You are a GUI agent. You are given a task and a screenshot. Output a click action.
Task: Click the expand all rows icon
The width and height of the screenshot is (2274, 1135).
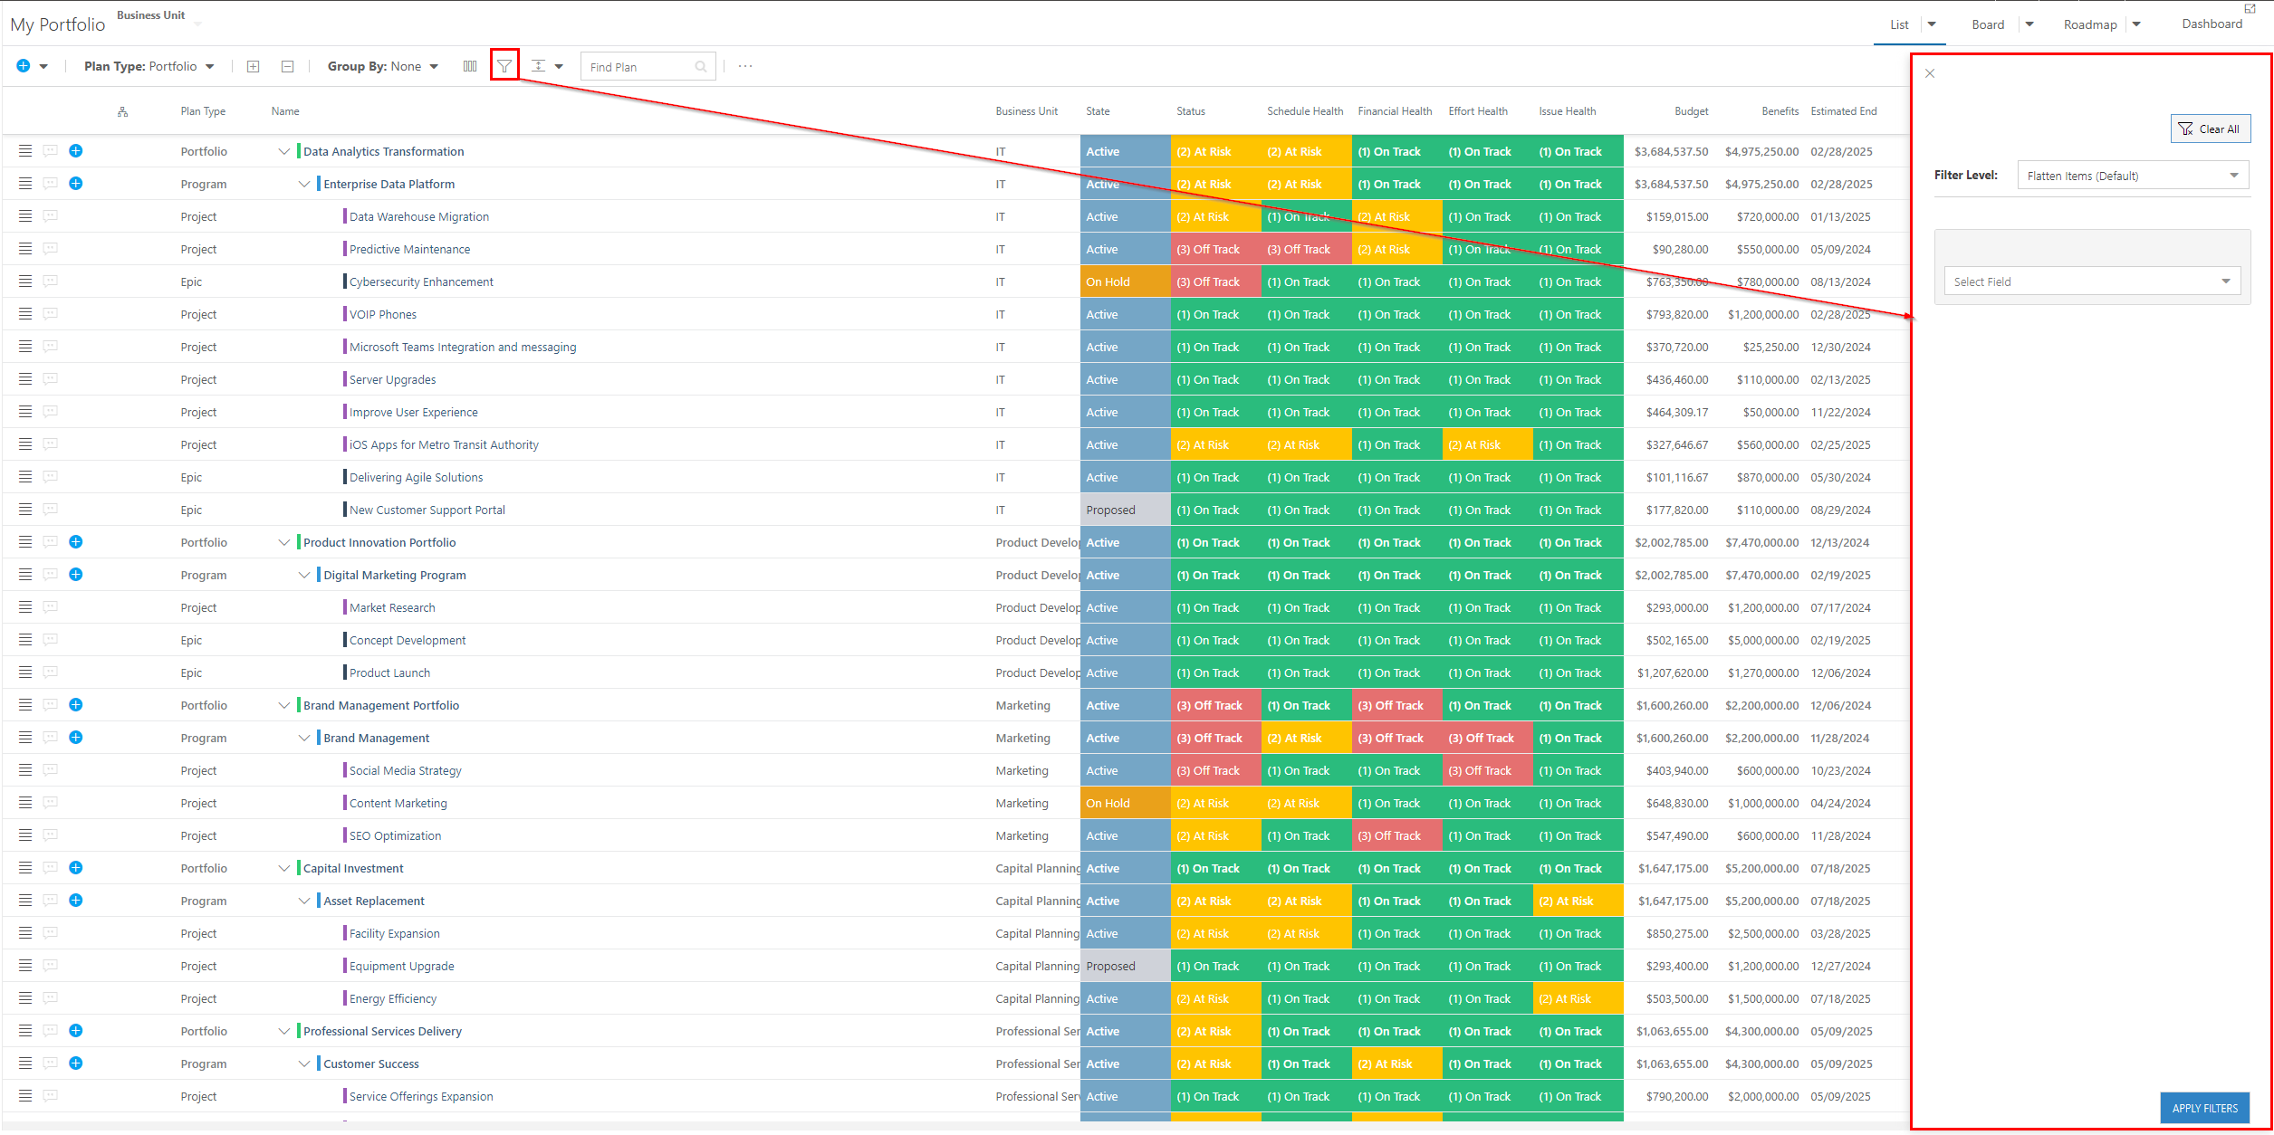click(254, 66)
